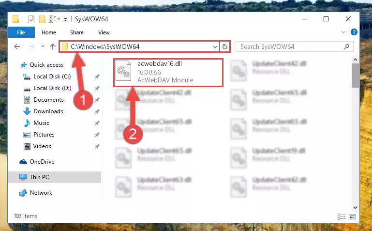Image resolution: width=372 pixels, height=231 pixels.
Task: Open the File menu tab
Action: click(x=21, y=32)
